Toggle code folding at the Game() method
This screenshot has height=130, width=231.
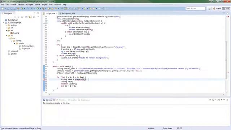click(x=48, y=66)
